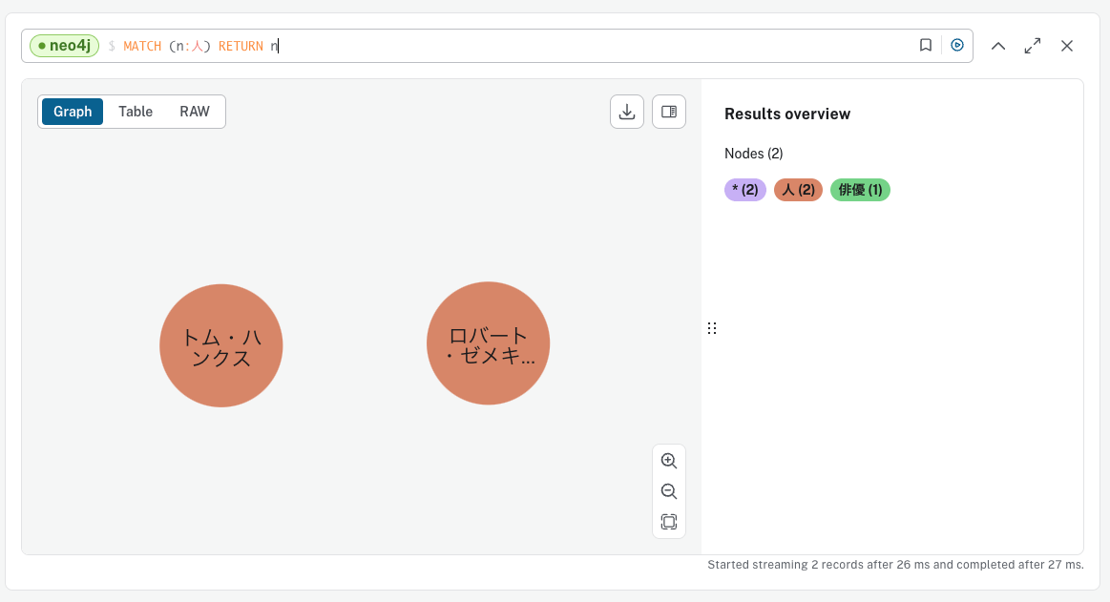
Task: Click the 人 (2) label badge
Action: pos(799,190)
